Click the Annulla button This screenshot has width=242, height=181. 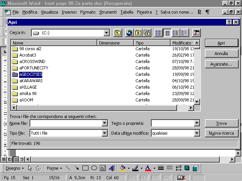222,54
